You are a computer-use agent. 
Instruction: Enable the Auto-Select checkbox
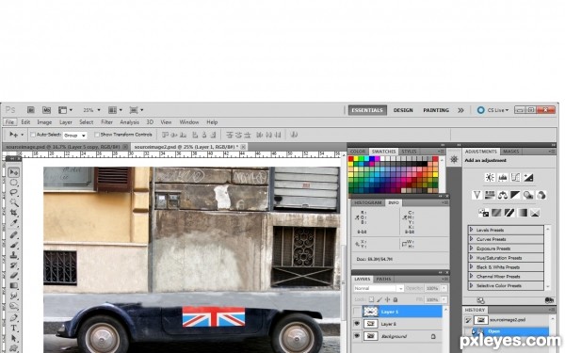pyautogui.click(x=33, y=135)
